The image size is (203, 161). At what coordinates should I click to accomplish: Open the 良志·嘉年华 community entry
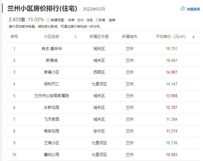52,49
